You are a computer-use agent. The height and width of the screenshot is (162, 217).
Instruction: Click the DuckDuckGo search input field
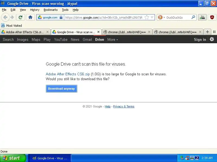click(x=178, y=18)
